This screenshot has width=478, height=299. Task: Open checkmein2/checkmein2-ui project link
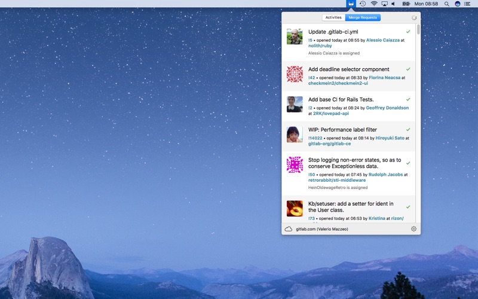coord(338,83)
